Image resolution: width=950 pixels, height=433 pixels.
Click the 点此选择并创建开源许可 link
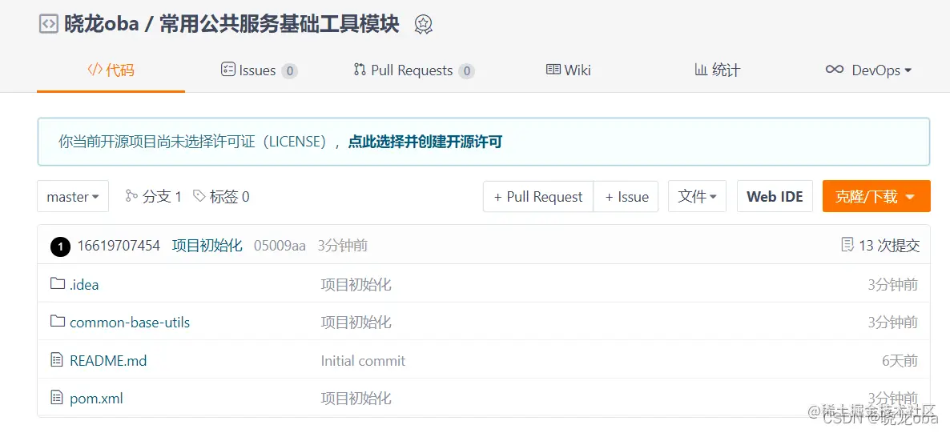[x=425, y=142]
